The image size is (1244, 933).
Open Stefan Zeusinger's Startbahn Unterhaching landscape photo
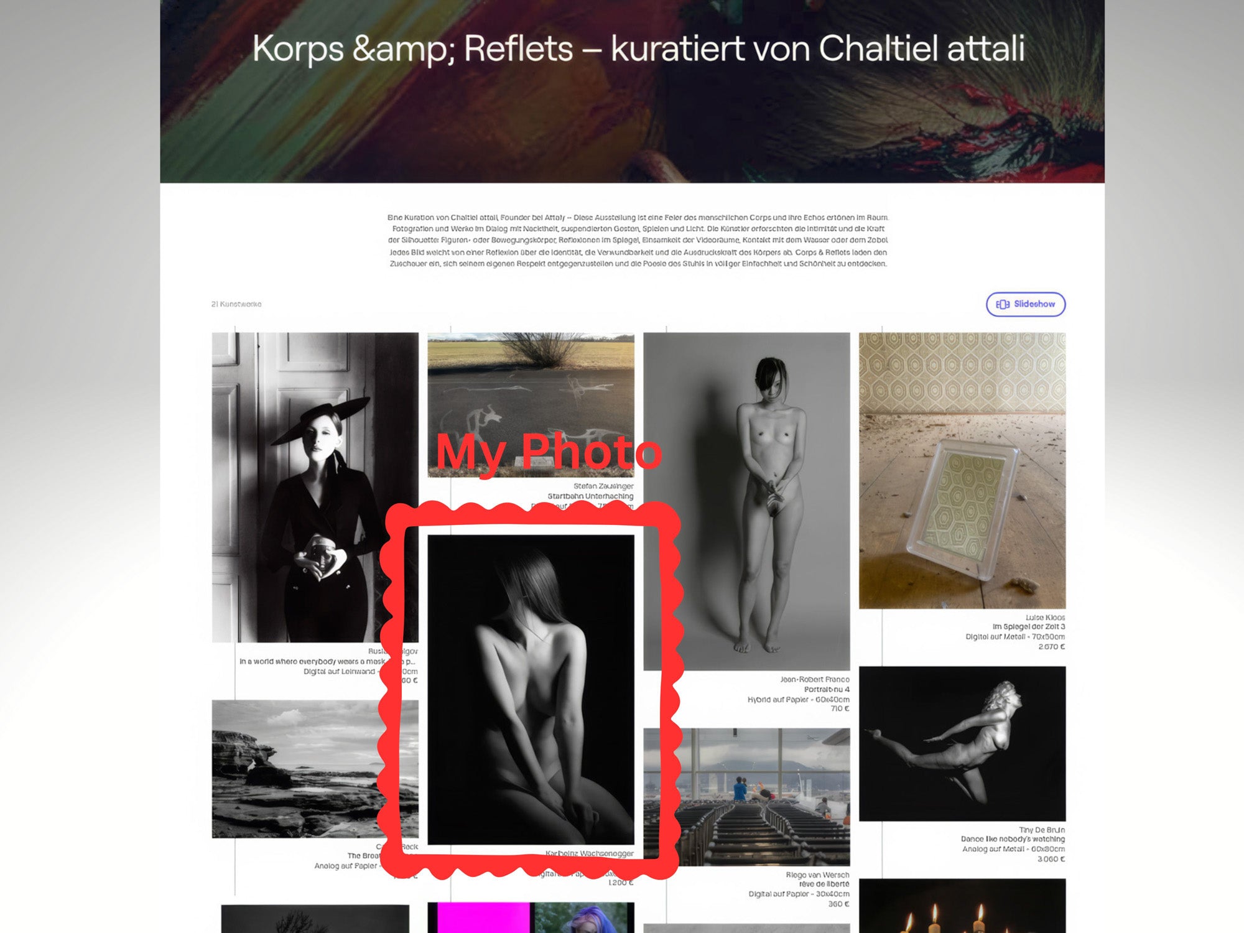pyautogui.click(x=531, y=405)
